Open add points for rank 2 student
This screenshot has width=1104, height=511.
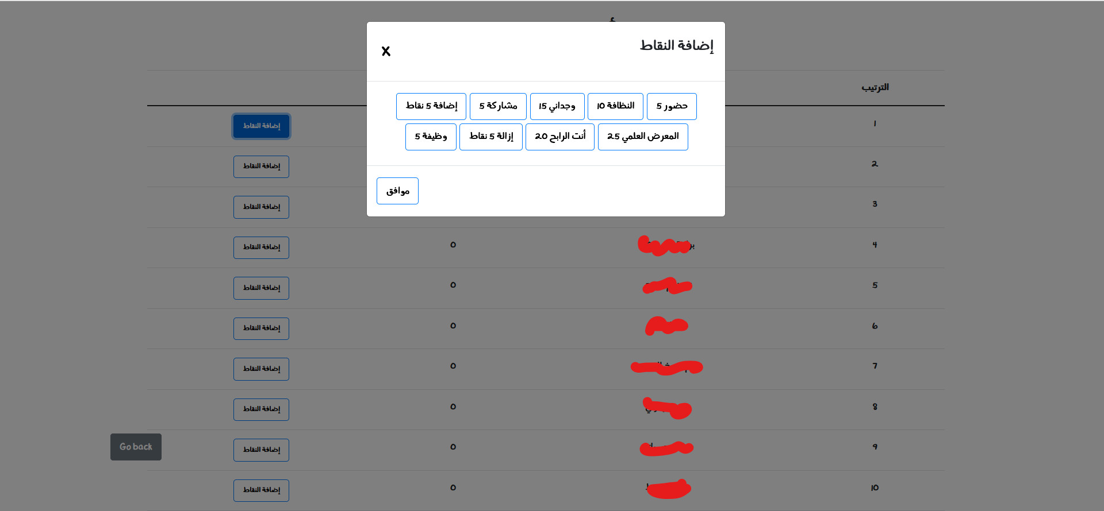click(261, 167)
